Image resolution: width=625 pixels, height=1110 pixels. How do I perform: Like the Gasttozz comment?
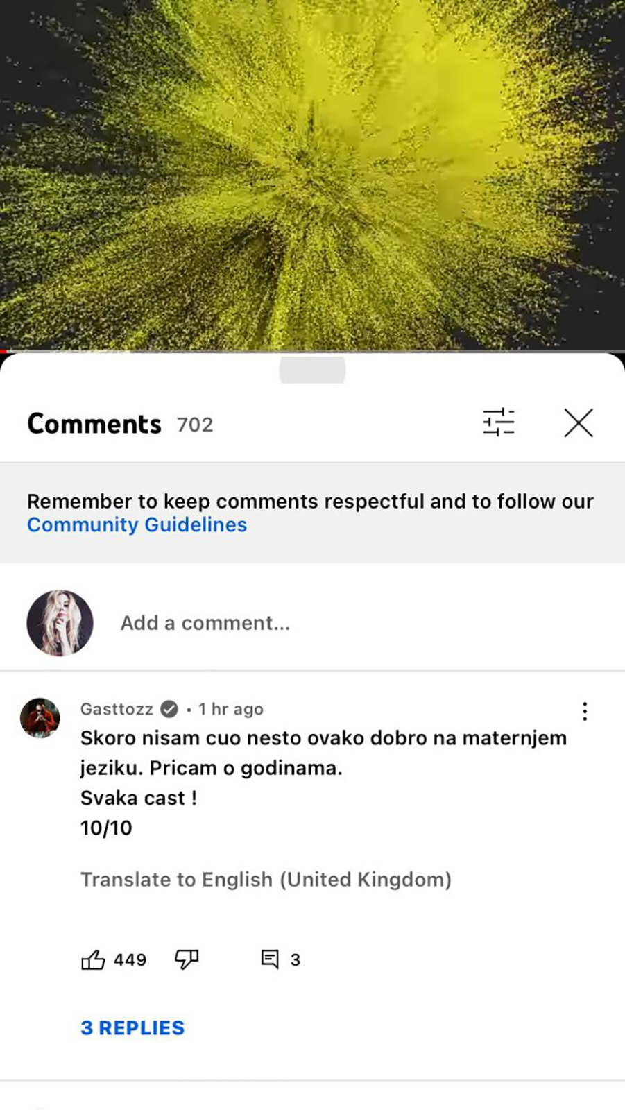(x=93, y=959)
